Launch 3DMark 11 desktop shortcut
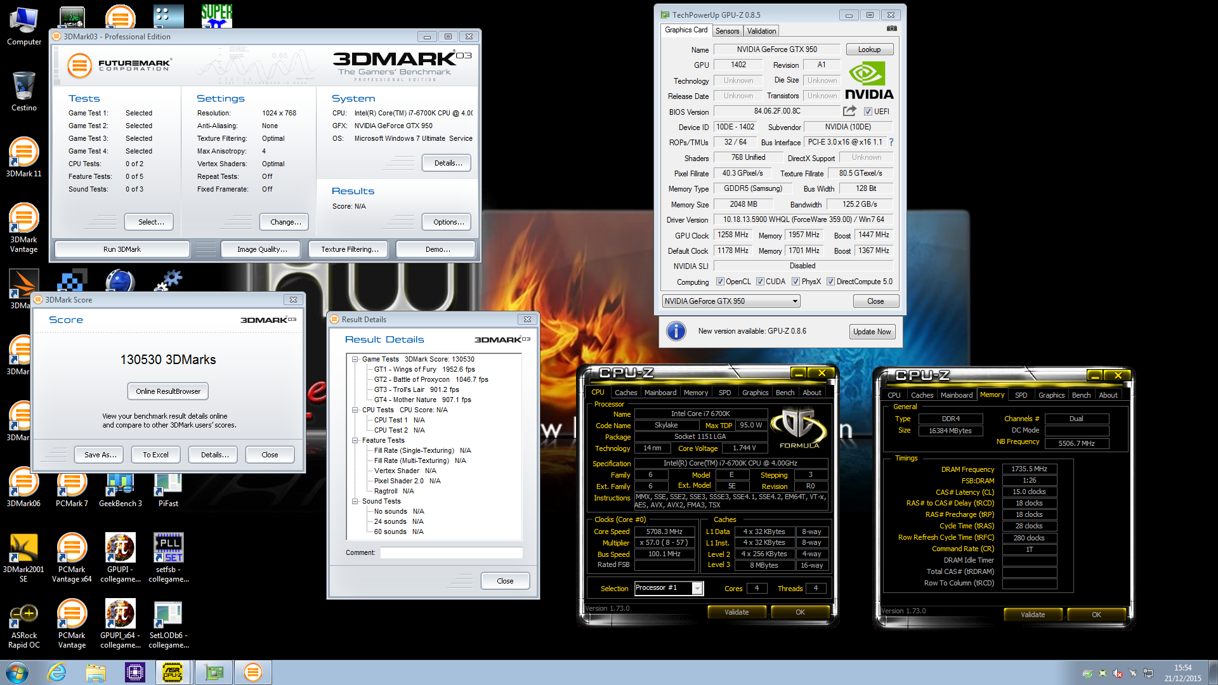The height and width of the screenshot is (685, 1218). coord(24,157)
